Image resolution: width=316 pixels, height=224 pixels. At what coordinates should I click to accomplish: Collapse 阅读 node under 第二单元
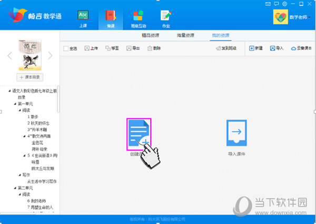[x=19, y=194]
